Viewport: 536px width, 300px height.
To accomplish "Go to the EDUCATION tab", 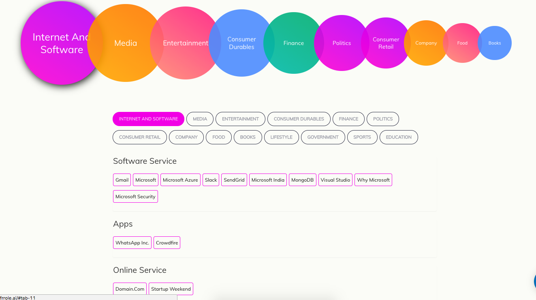I will pyautogui.click(x=399, y=137).
